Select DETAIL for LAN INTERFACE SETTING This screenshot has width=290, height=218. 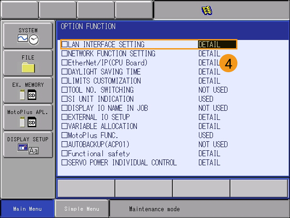[x=217, y=45]
